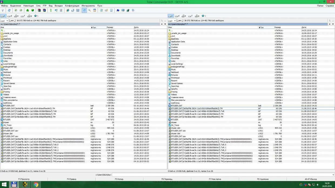Click F7 Нов.папка button
Screen dimensions: 335x188
215,179
